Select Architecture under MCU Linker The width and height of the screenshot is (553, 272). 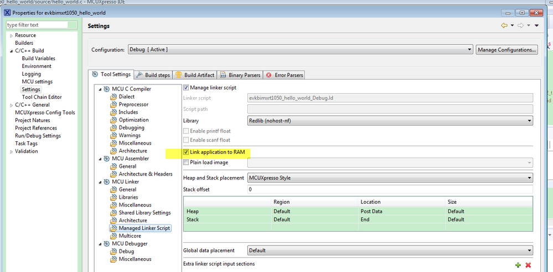pos(133,220)
